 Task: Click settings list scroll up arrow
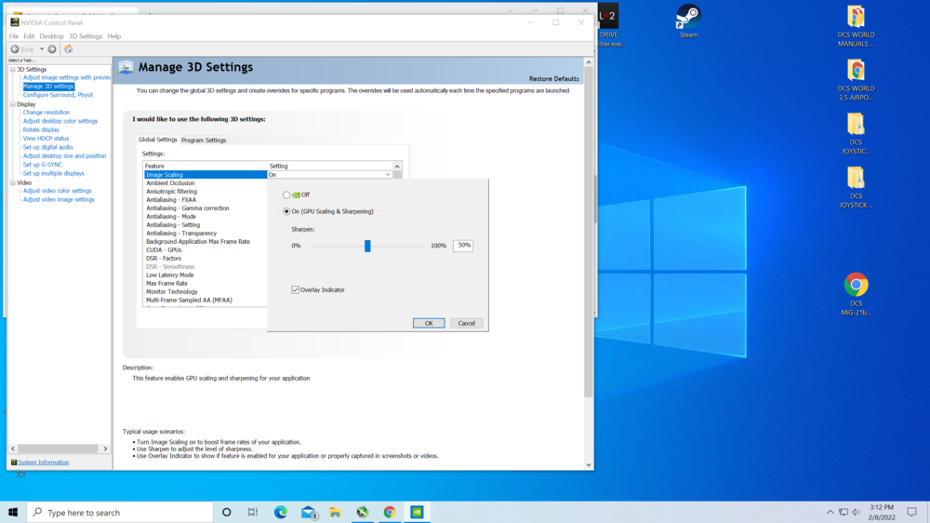click(397, 167)
